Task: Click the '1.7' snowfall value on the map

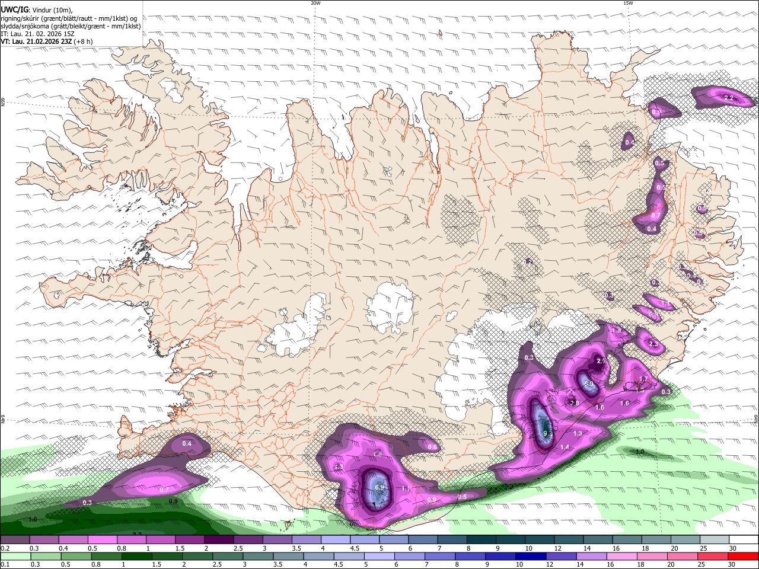Action: (x=643, y=379)
